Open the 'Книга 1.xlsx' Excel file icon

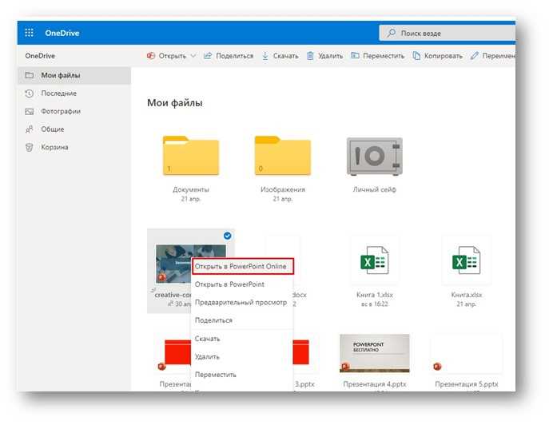point(374,260)
